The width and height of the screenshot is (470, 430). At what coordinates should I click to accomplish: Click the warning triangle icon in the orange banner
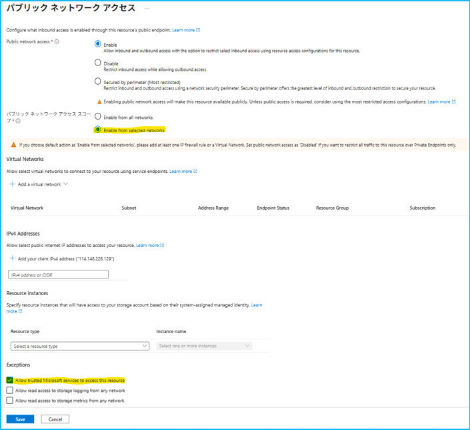tap(13, 145)
